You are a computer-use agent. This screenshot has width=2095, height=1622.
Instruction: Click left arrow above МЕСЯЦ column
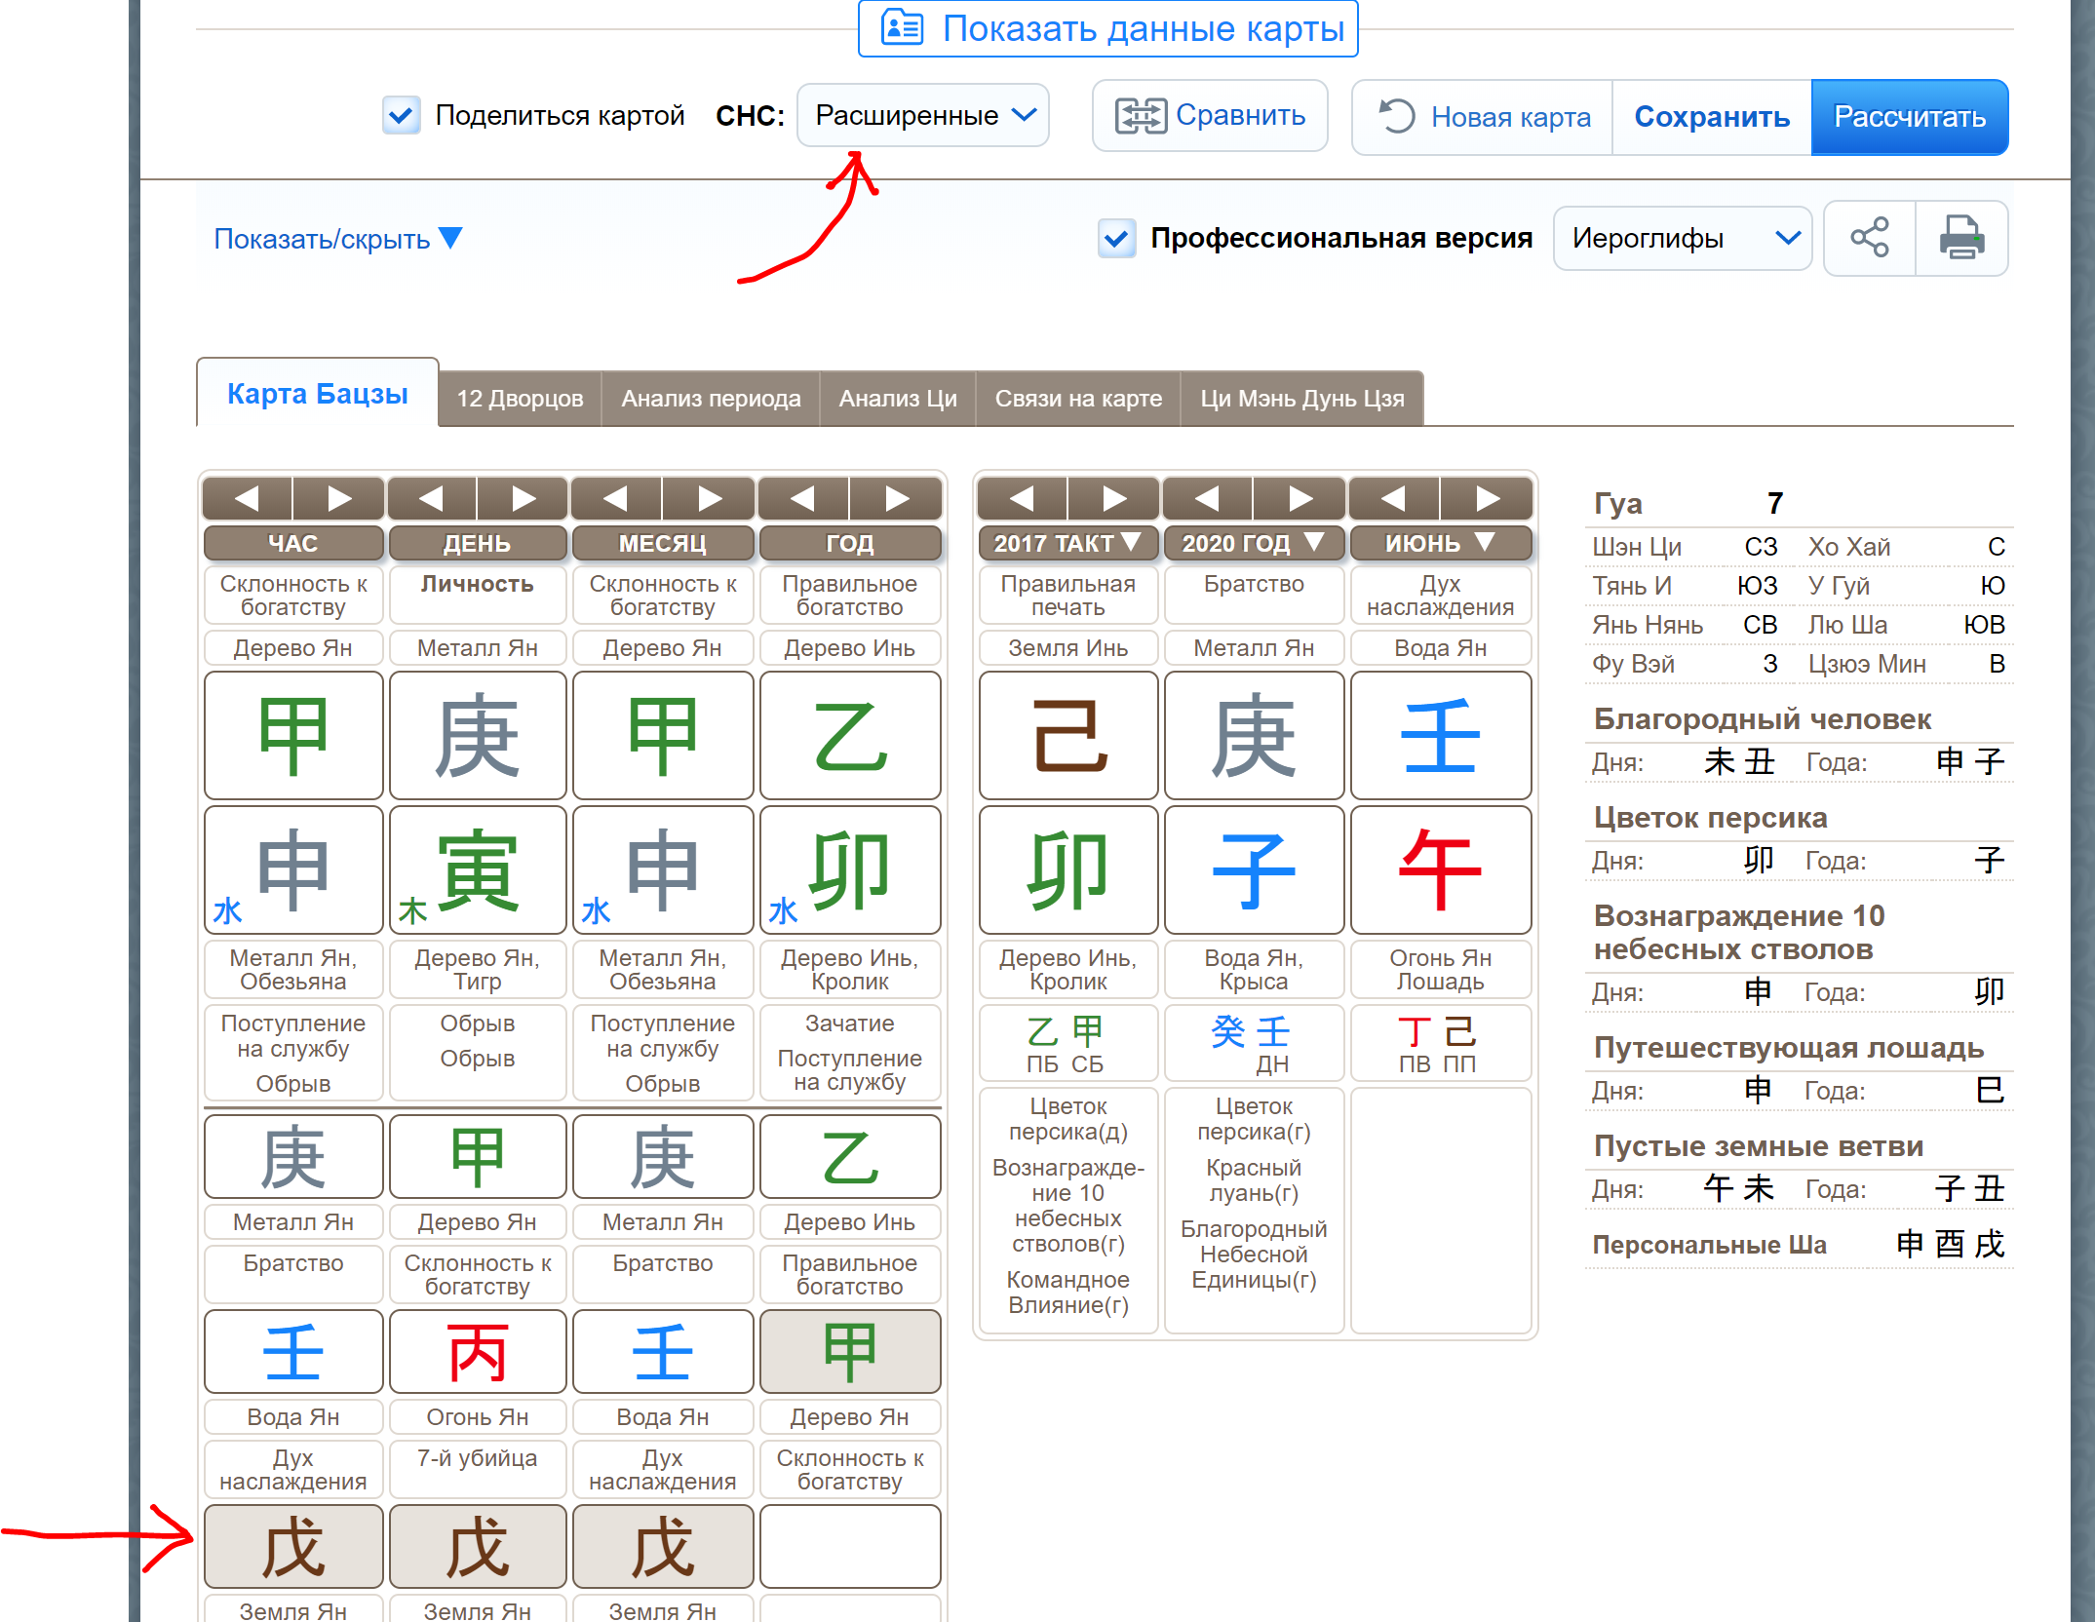coord(616,499)
